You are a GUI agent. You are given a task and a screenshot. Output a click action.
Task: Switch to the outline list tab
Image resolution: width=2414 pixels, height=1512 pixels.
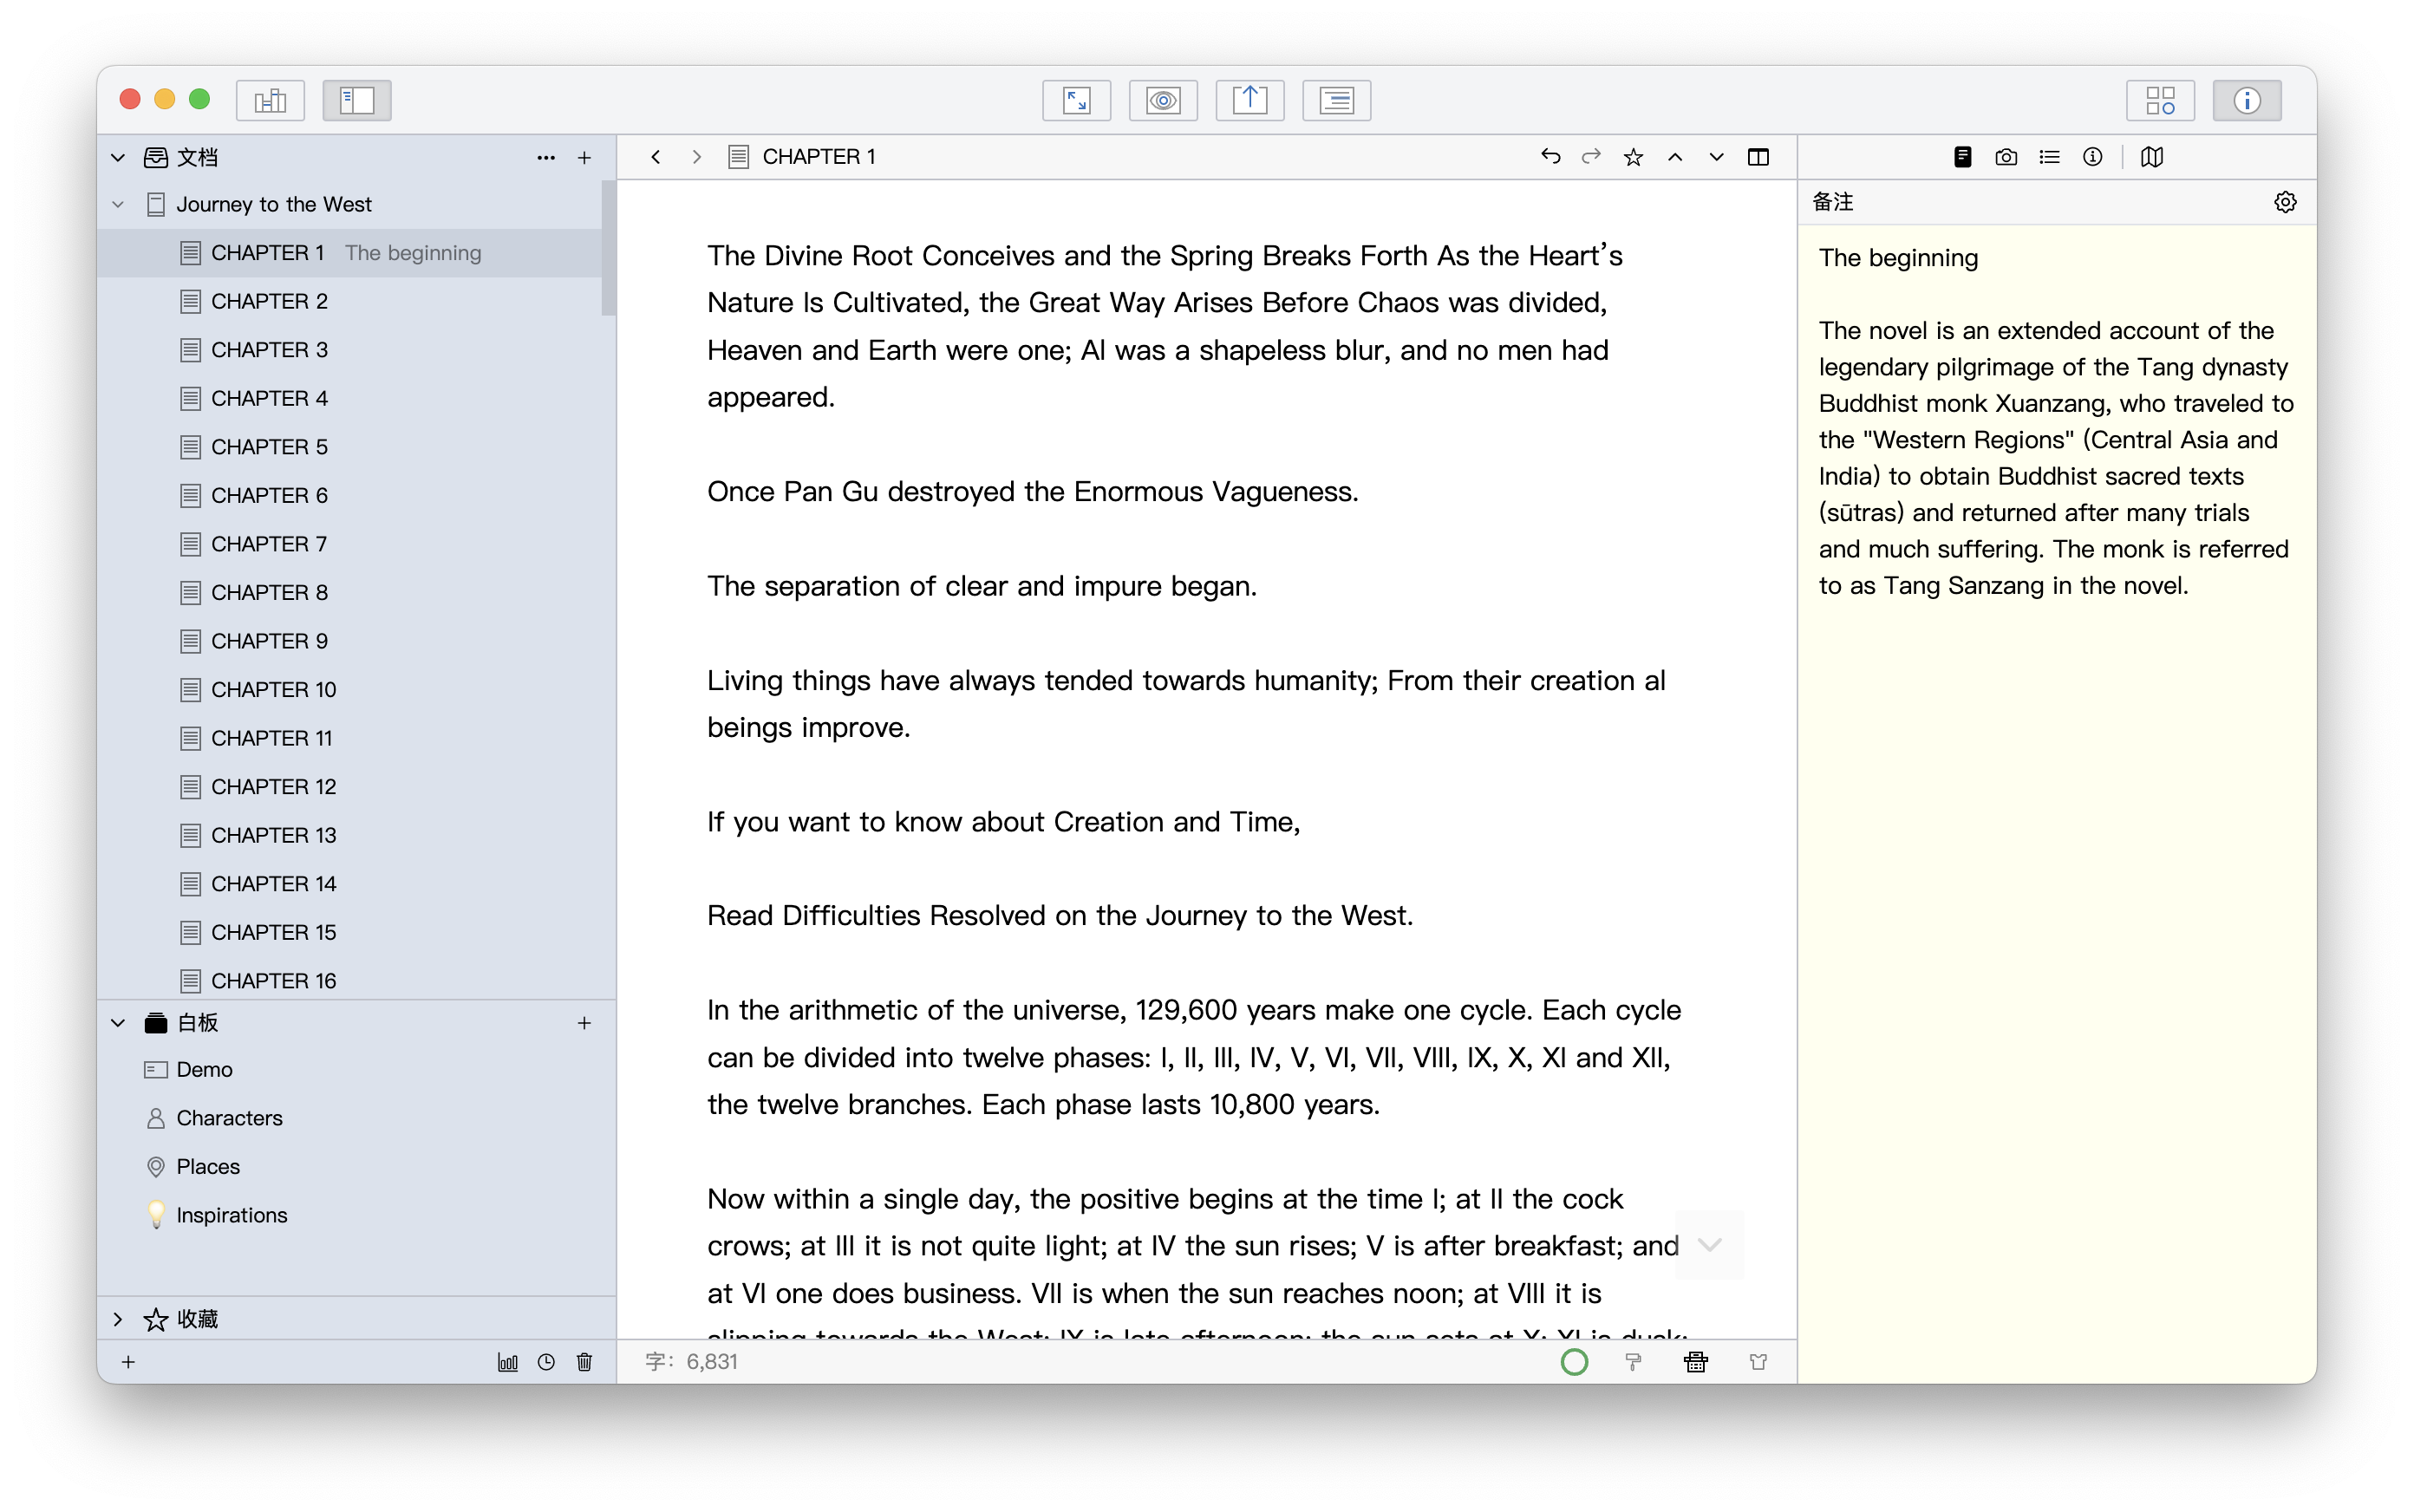point(2050,157)
